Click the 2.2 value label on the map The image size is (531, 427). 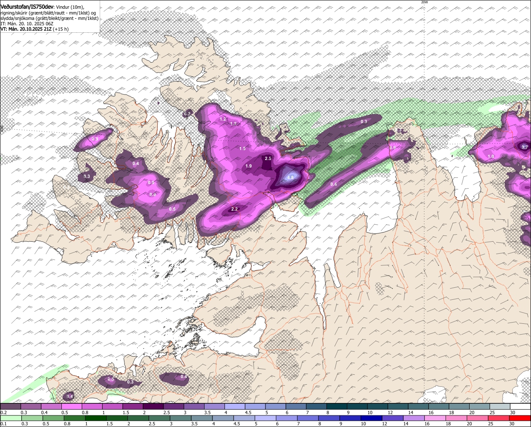tap(234, 209)
